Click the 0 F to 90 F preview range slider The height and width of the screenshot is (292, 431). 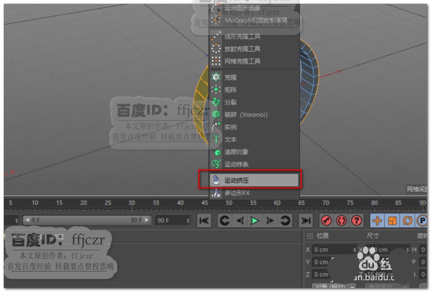point(87,221)
